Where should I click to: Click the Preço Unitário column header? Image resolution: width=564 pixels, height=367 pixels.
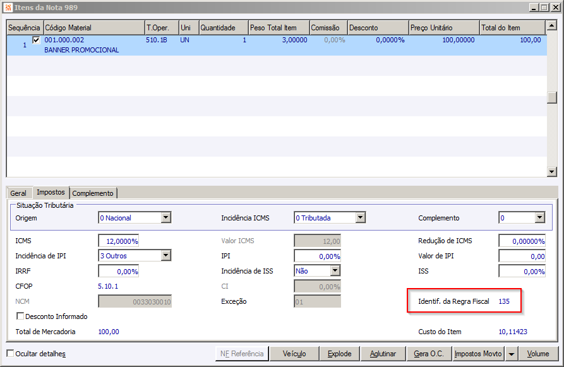[x=445, y=28]
